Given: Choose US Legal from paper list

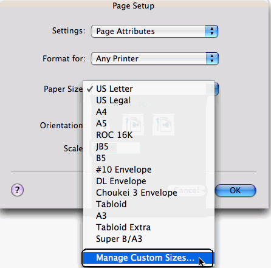Looking at the screenshot, I should 149,100.
